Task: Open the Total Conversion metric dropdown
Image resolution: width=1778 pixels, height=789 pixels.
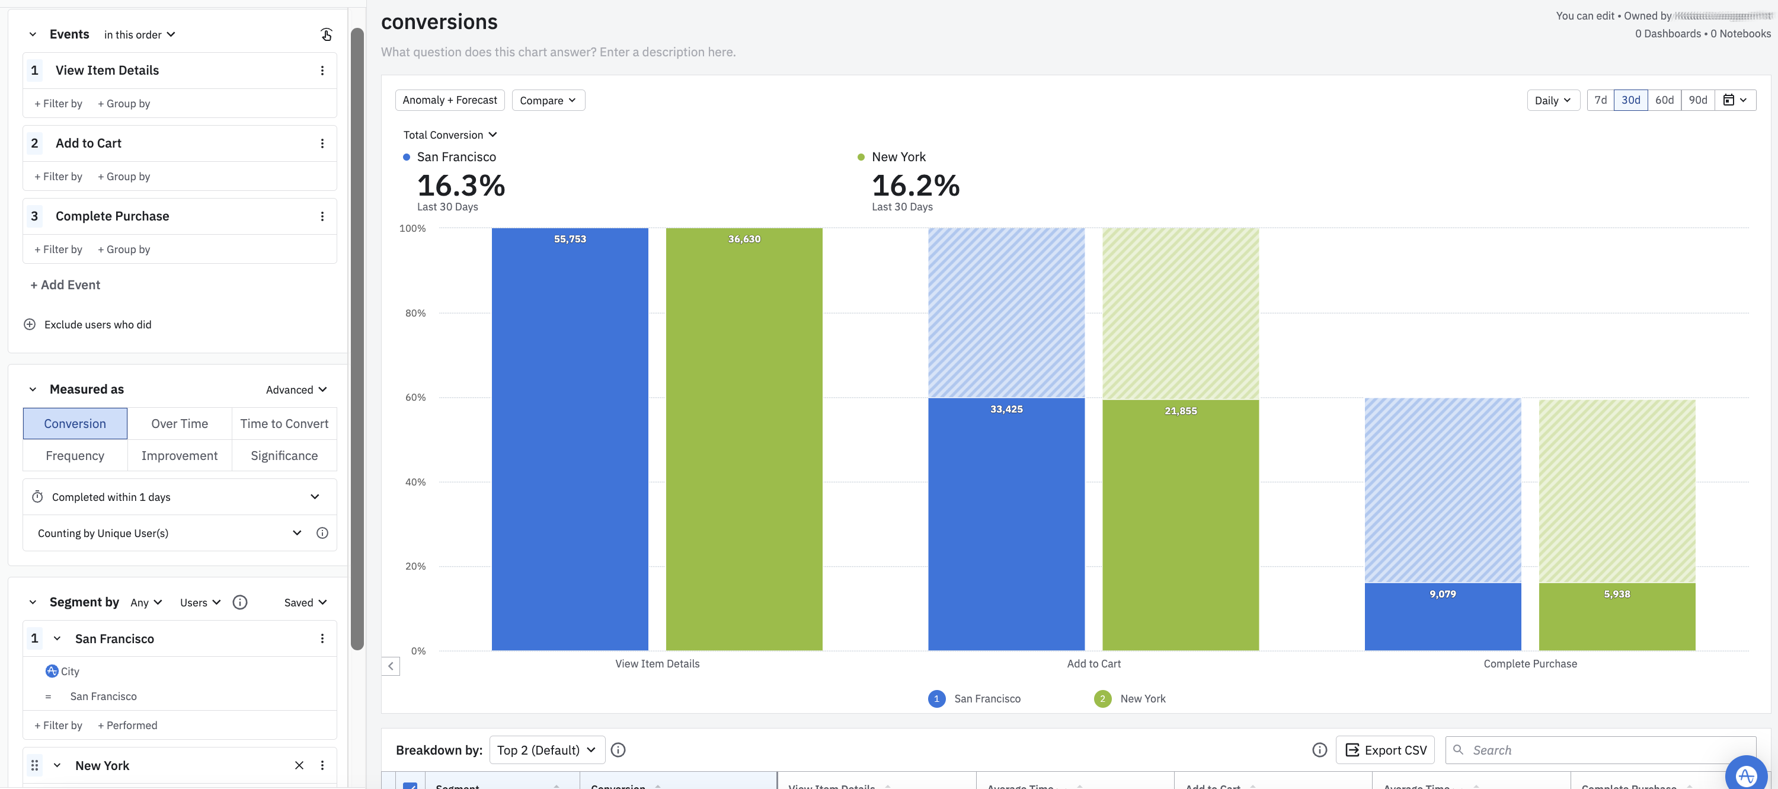Action: pos(450,135)
